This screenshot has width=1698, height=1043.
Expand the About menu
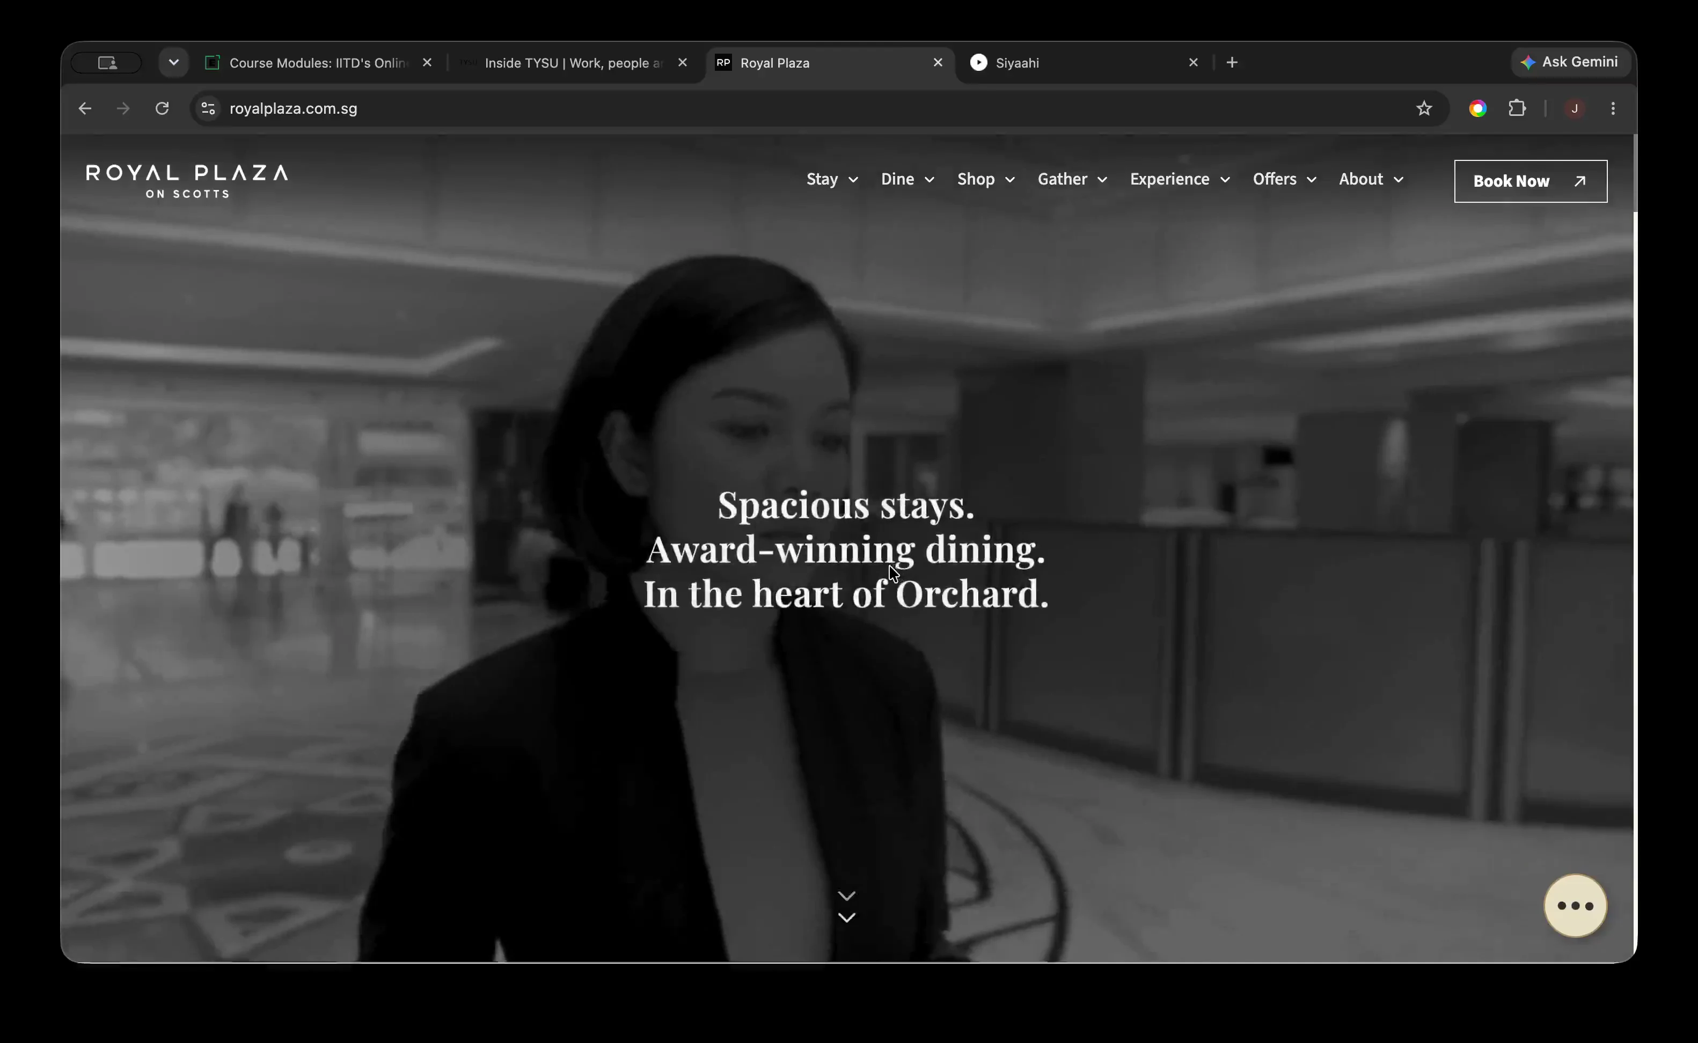[x=1371, y=179]
